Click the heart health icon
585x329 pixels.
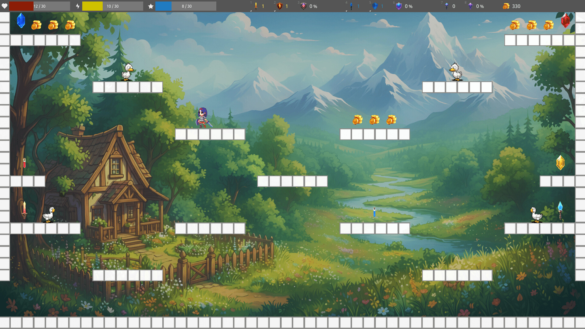click(x=4, y=6)
